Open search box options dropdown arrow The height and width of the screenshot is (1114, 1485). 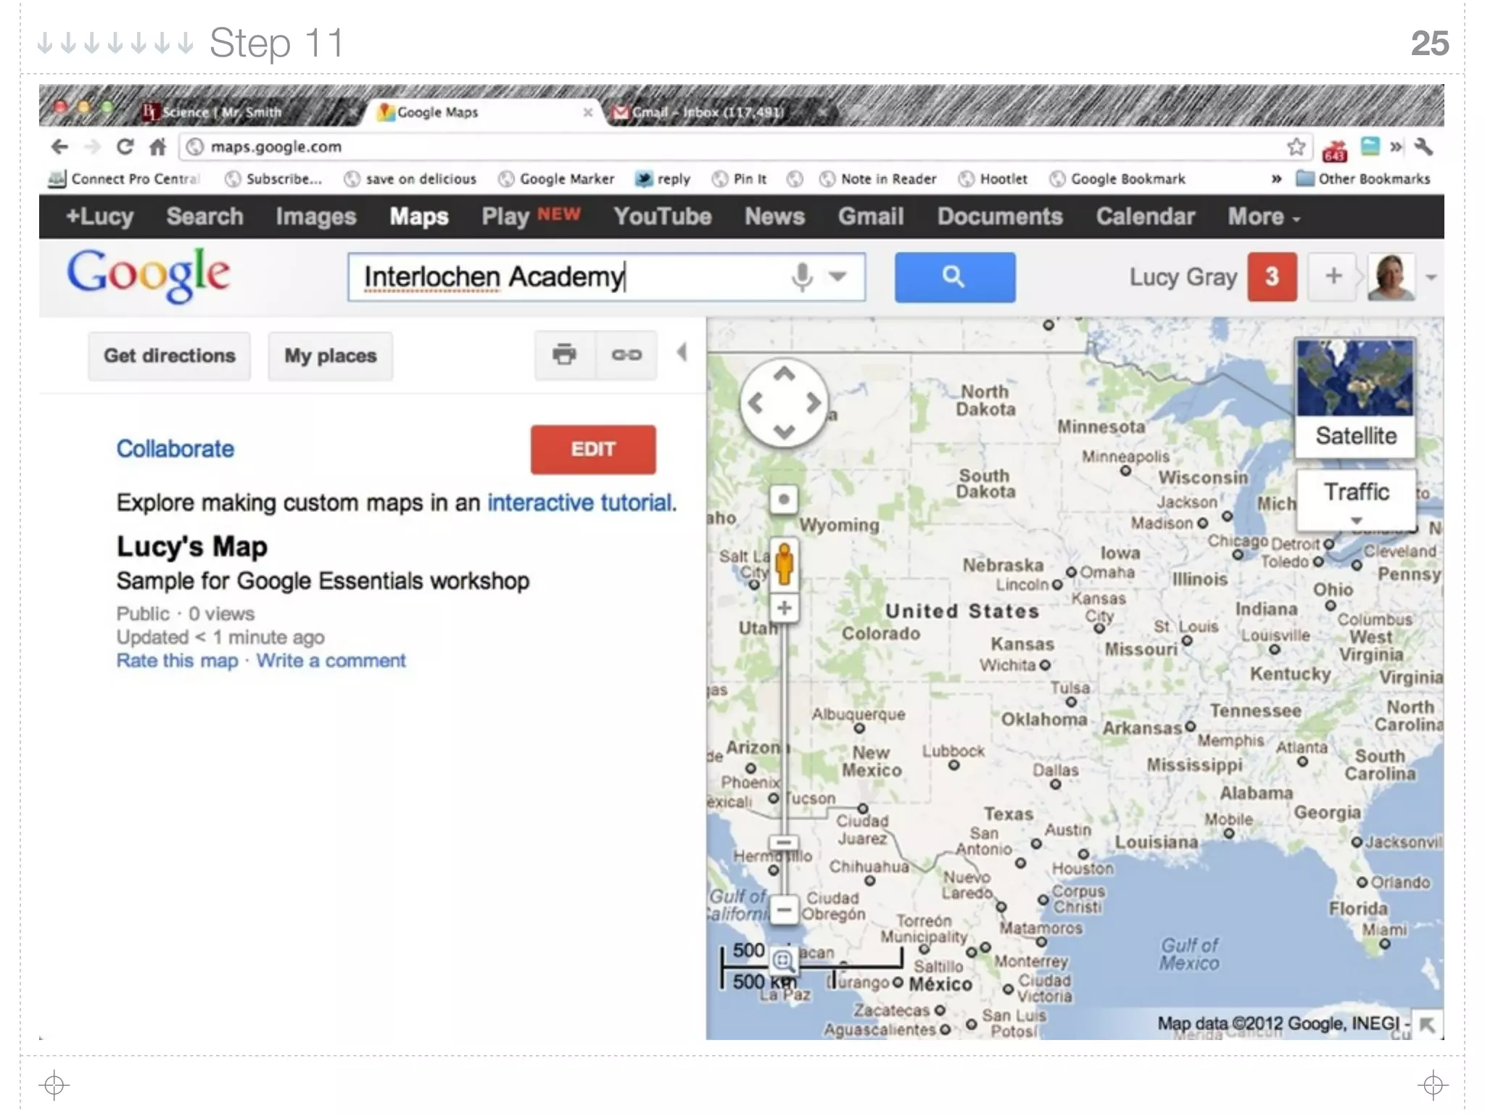838,276
